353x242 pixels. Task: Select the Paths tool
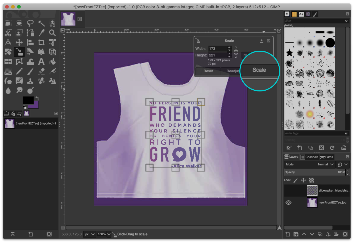coord(30,33)
